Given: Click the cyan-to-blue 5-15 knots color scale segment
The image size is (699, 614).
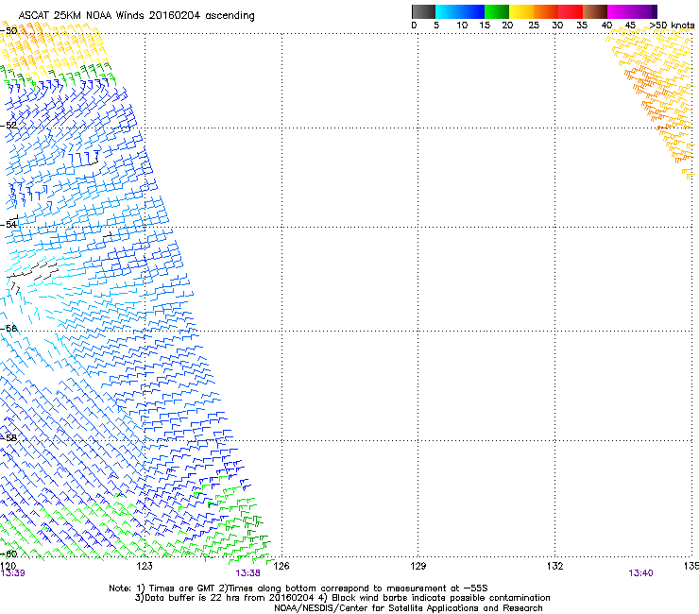Looking at the screenshot, I should (460, 11).
